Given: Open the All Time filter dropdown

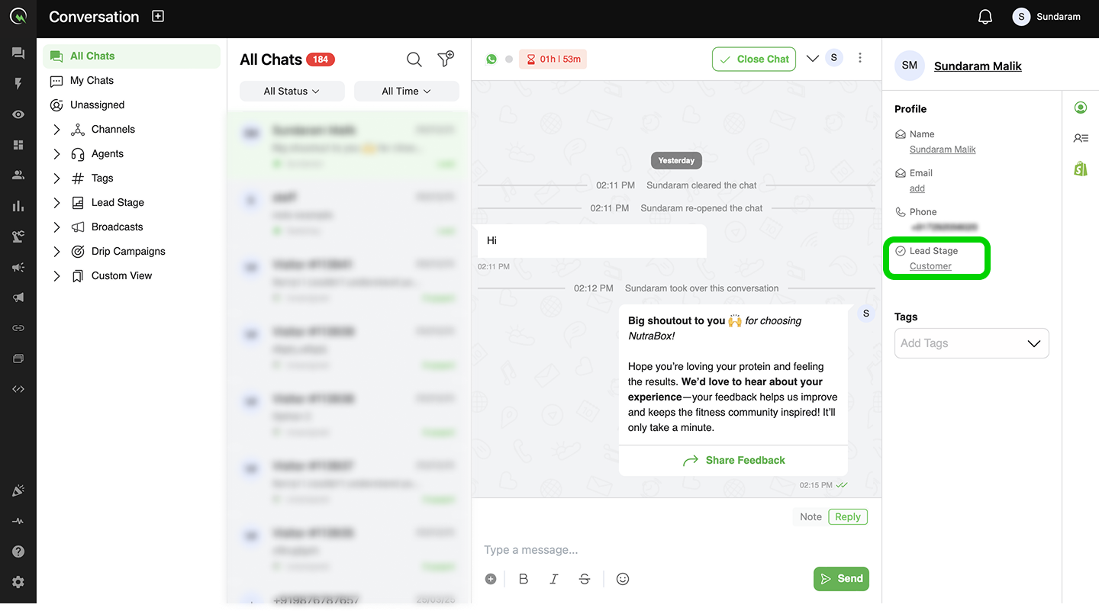Looking at the screenshot, I should pos(407,91).
